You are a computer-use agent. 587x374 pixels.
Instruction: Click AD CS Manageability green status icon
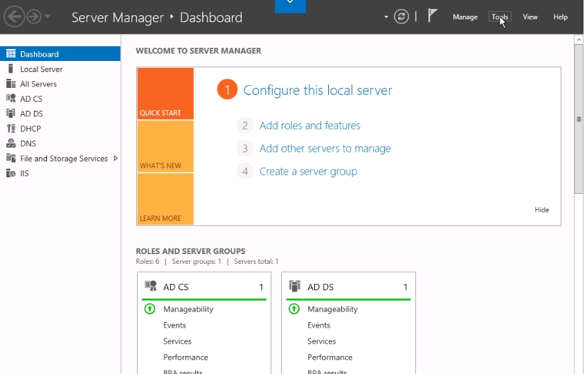coord(150,309)
